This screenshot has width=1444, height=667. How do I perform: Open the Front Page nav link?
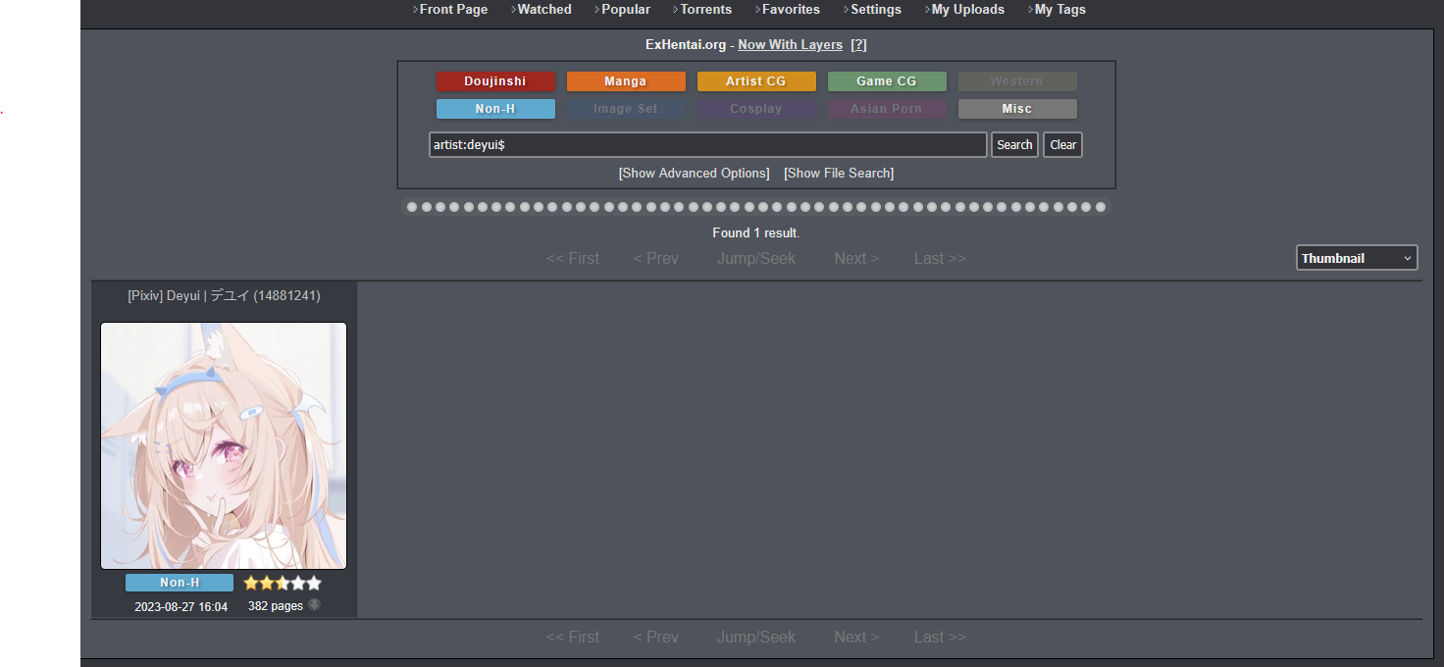[453, 9]
